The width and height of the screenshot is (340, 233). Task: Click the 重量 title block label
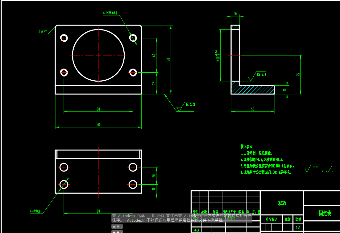pyautogui.click(x=288, y=219)
